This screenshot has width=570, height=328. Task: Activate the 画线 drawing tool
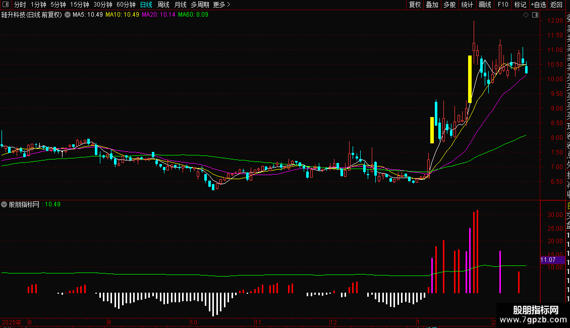[485, 5]
